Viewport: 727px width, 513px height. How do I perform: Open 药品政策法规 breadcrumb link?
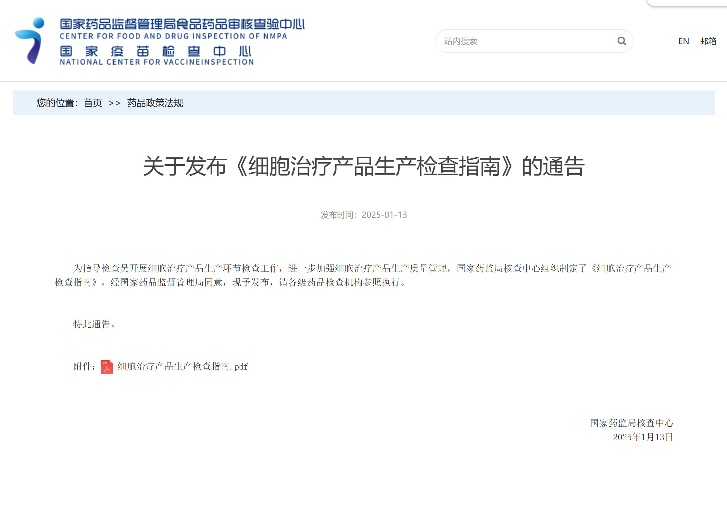click(x=155, y=103)
